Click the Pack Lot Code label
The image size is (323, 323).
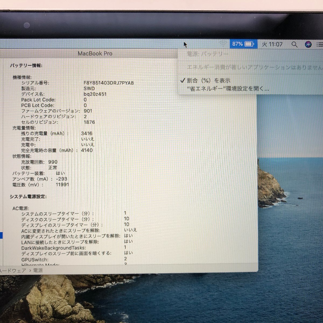point(38,100)
